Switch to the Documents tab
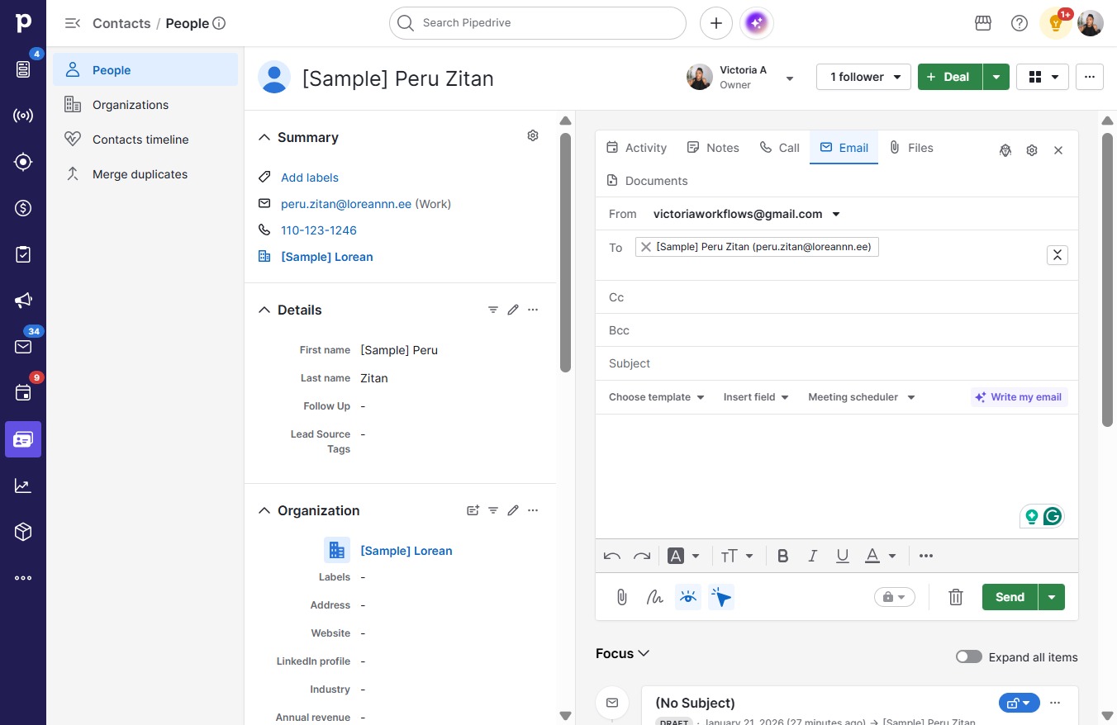Viewport: 1117px width, 725px height. click(x=647, y=181)
